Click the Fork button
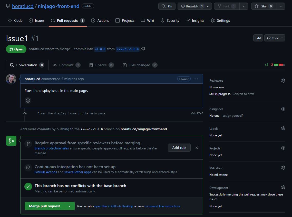 (227, 6)
